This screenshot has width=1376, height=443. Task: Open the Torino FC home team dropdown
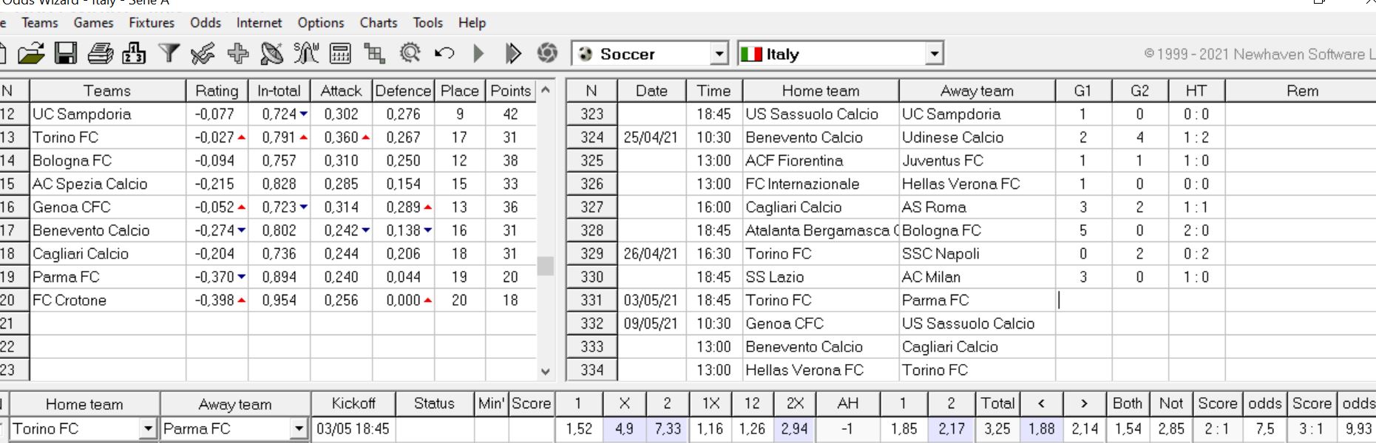point(148,428)
